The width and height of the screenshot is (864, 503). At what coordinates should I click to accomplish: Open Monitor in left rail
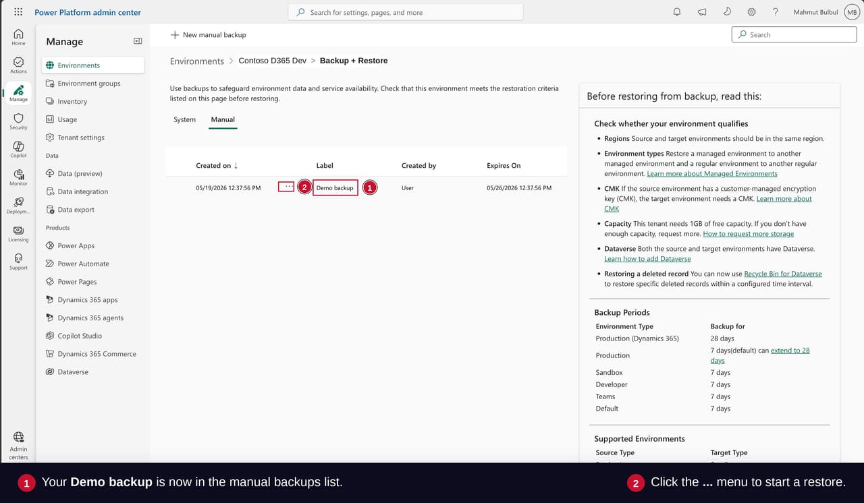(18, 177)
